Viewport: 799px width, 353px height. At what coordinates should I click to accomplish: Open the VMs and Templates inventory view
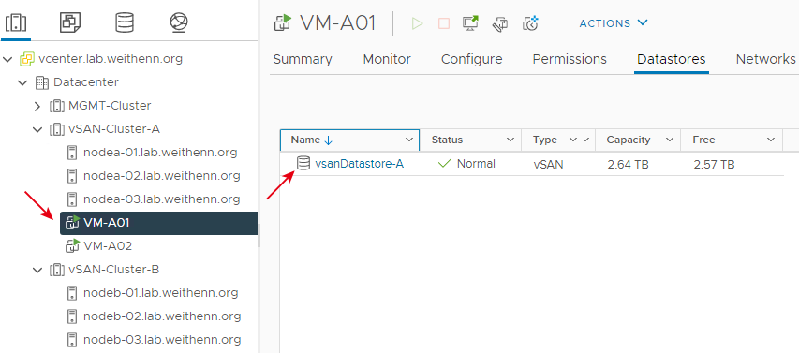70,22
